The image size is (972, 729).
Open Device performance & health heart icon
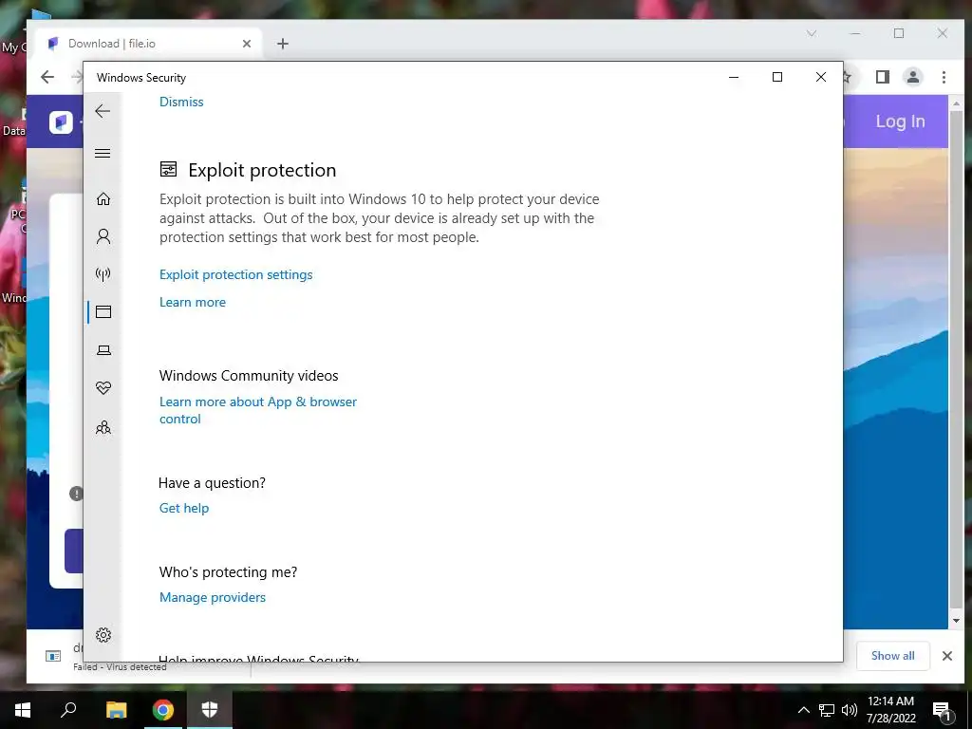[x=103, y=388]
